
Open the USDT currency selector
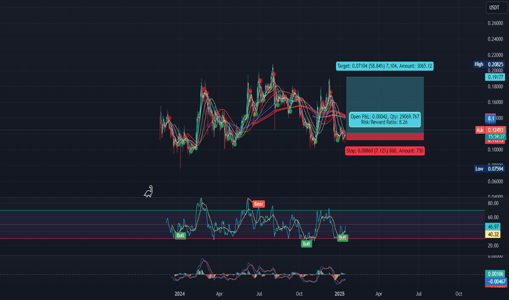pyautogui.click(x=496, y=8)
